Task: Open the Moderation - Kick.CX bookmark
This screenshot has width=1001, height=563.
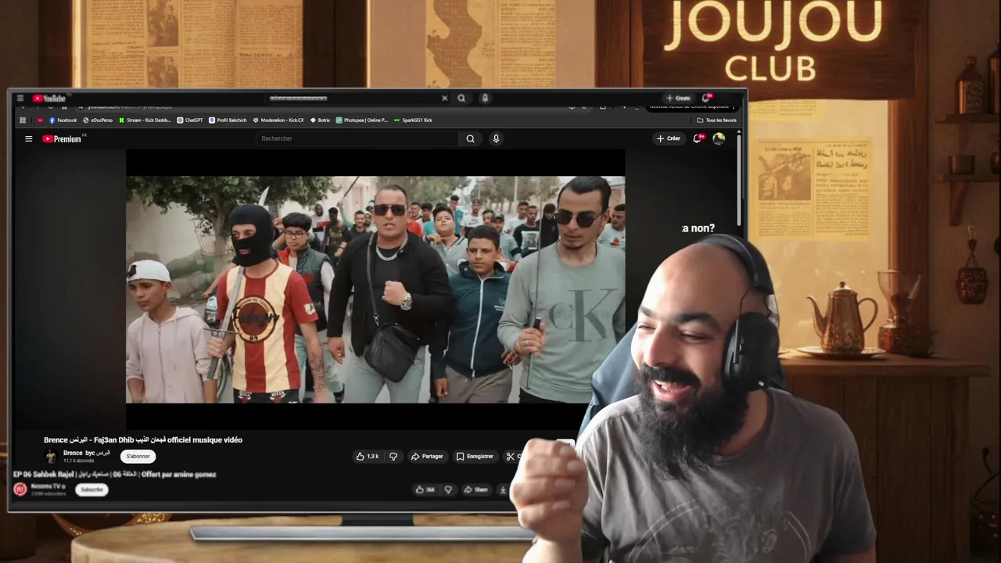Action: click(278, 120)
